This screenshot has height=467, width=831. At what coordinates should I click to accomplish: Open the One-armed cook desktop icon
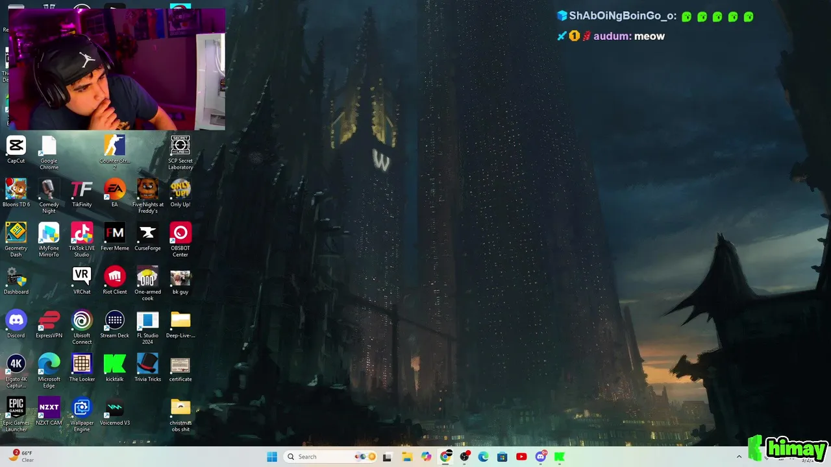click(147, 284)
